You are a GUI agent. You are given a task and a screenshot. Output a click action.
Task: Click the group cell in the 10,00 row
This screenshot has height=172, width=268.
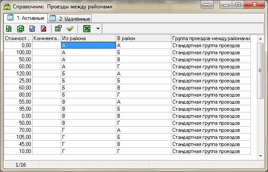[211, 151]
